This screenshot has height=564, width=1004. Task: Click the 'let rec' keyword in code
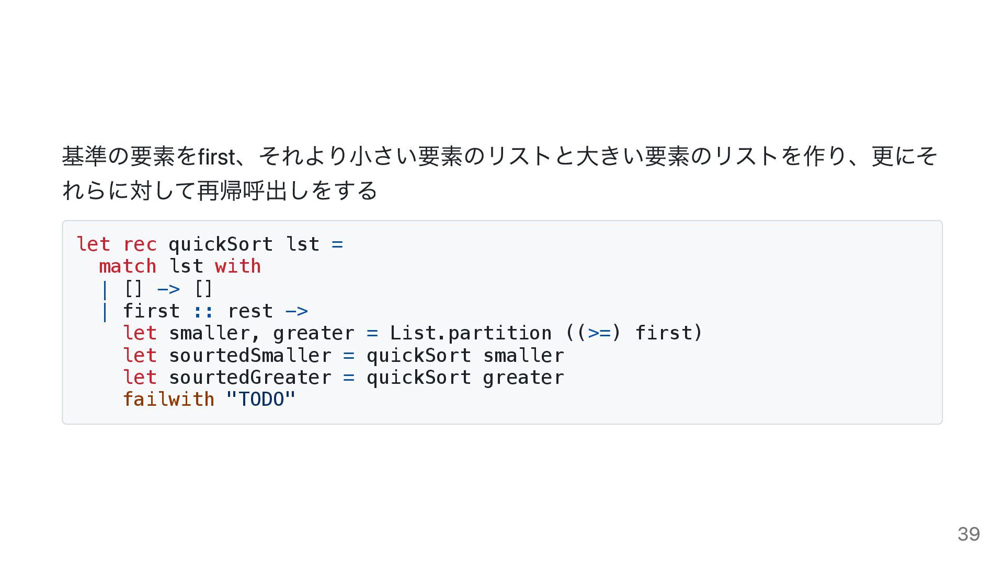pyautogui.click(x=117, y=244)
